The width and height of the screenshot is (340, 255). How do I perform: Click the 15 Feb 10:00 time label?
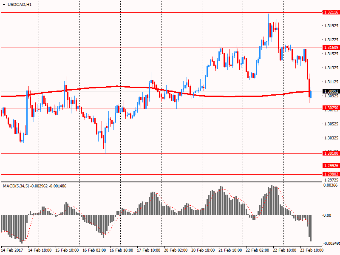67,250
